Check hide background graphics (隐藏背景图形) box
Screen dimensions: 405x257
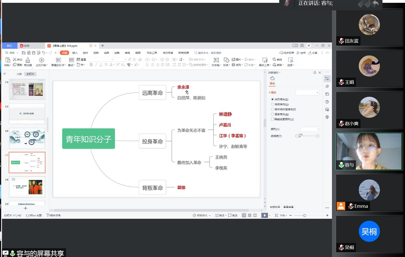272,119
